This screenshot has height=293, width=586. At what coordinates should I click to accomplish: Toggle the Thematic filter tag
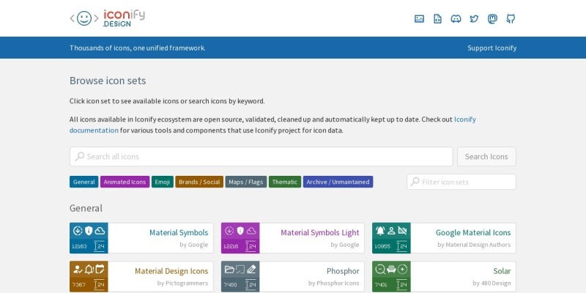pos(285,182)
